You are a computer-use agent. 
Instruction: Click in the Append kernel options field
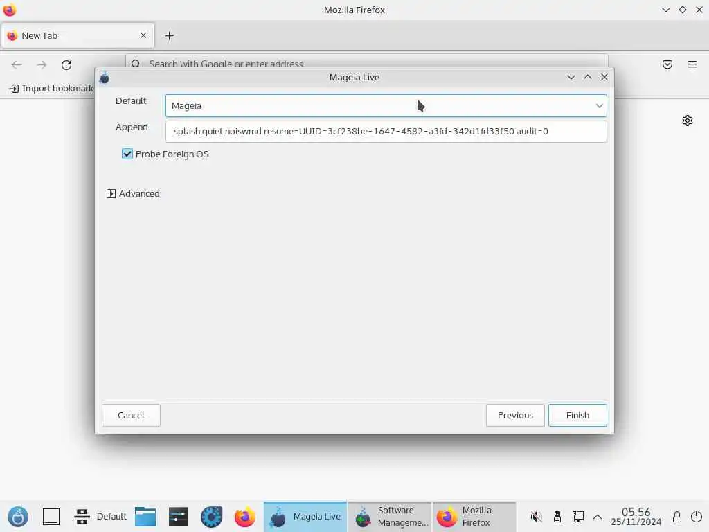(386, 131)
